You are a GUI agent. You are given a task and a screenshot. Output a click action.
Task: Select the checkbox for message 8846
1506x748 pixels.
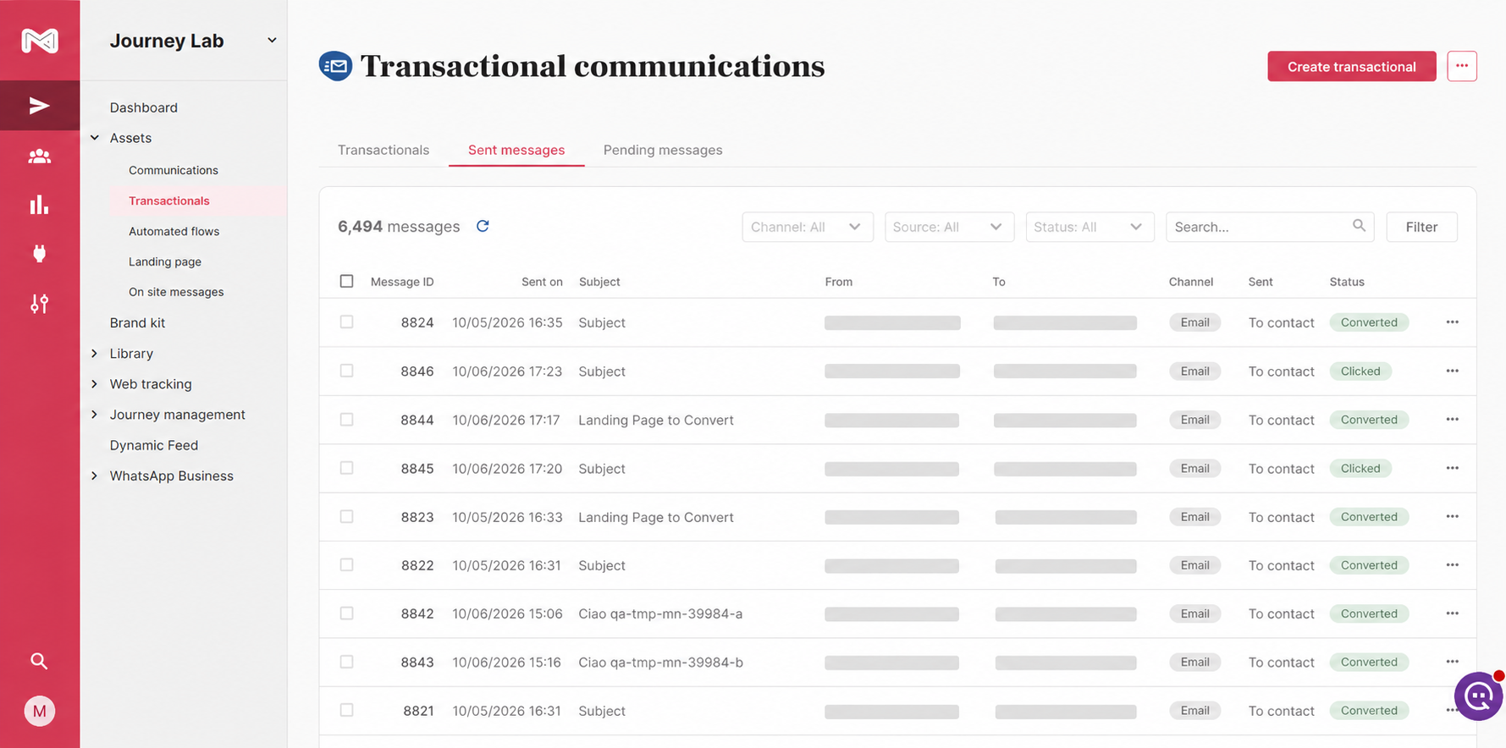tap(346, 371)
